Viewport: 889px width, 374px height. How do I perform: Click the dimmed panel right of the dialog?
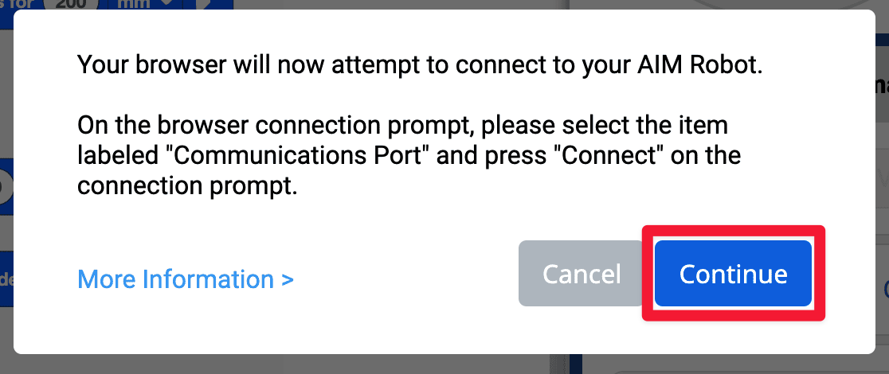(882, 199)
